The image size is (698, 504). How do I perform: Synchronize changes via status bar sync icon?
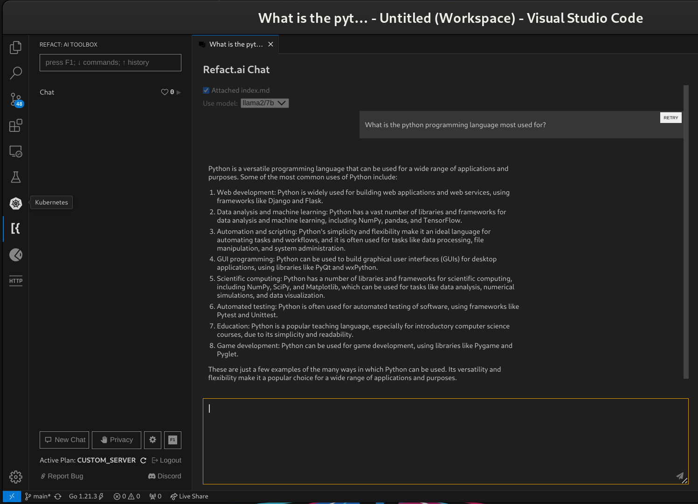point(58,497)
